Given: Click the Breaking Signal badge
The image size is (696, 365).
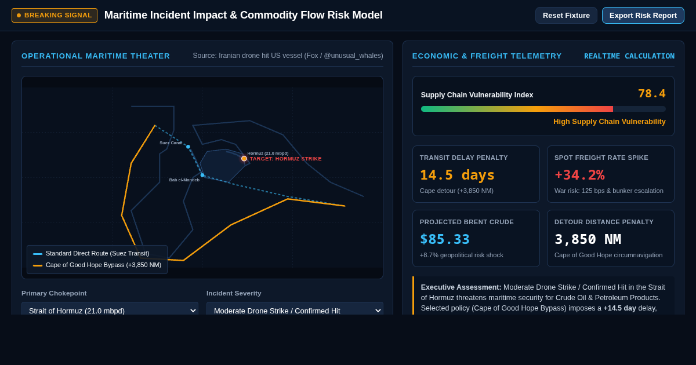Looking at the screenshot, I should coord(55,15).
